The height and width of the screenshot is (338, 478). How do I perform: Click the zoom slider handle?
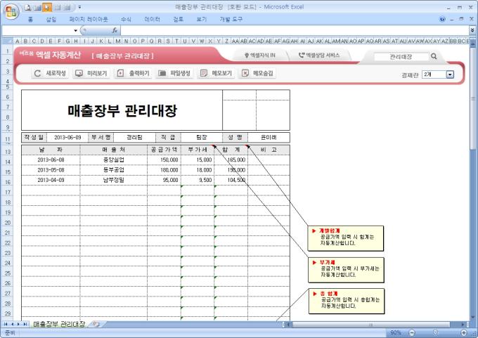(x=435, y=332)
